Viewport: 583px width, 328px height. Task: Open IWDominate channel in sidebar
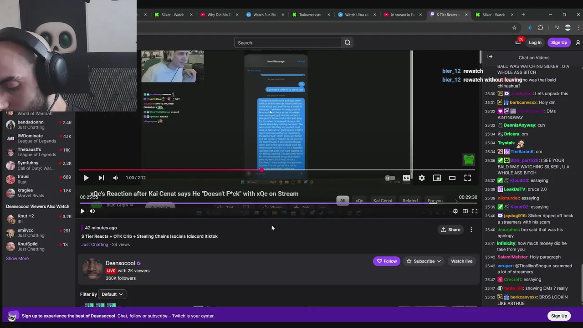coord(39,138)
